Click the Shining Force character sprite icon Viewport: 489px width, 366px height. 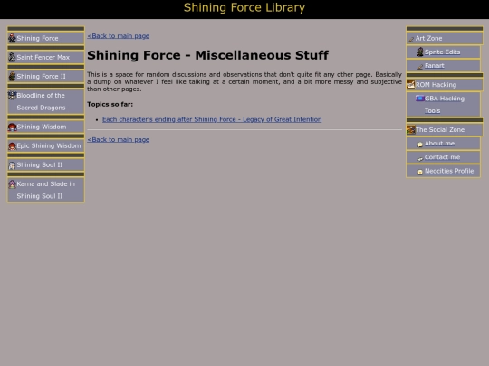point(12,38)
